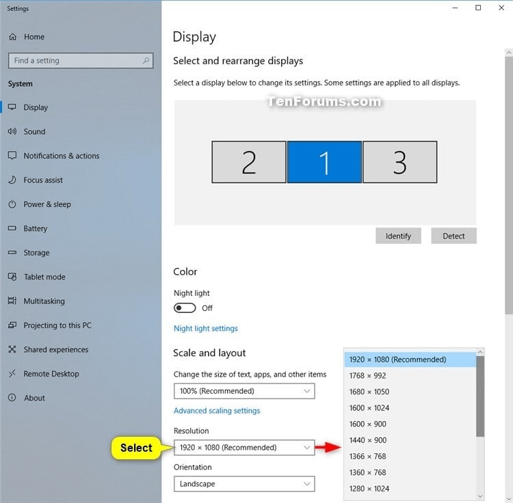Open Storage settings via drive icon
The image size is (513, 503).
12,253
